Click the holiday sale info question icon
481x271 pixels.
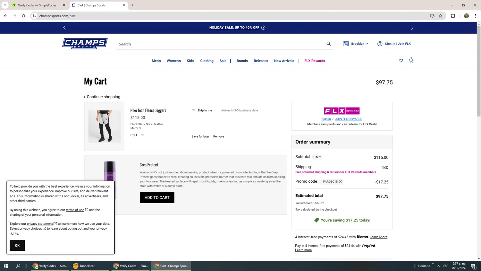(263, 28)
